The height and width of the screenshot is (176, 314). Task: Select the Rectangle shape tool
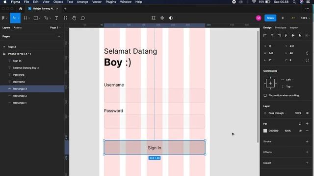tap(36, 18)
